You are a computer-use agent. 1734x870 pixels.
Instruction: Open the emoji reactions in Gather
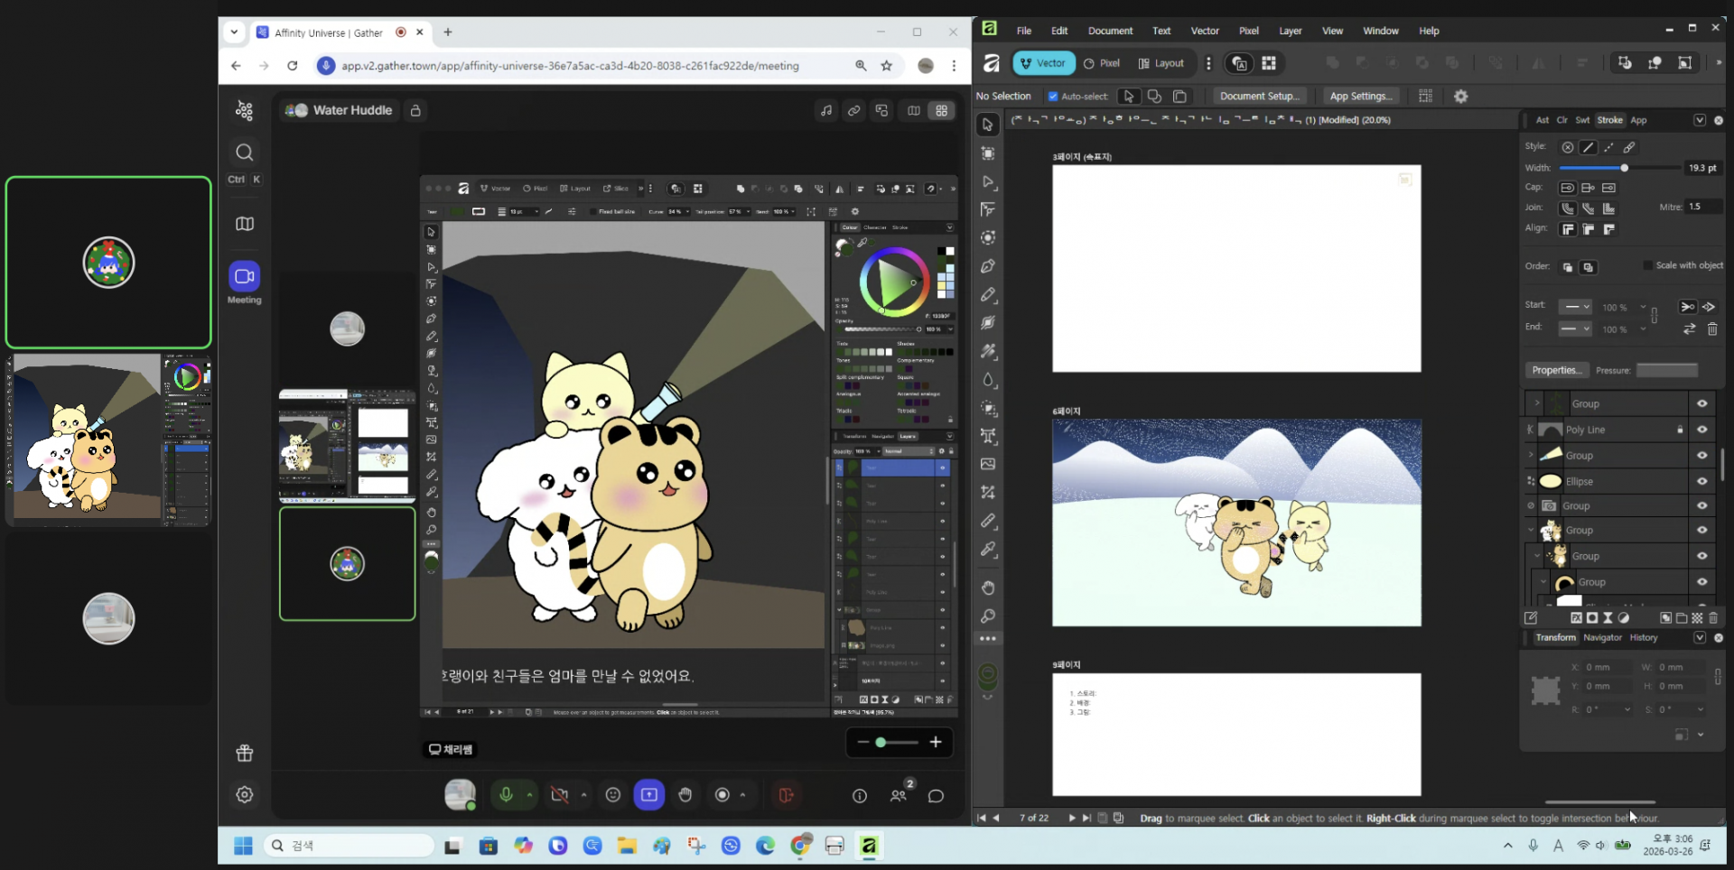613,794
